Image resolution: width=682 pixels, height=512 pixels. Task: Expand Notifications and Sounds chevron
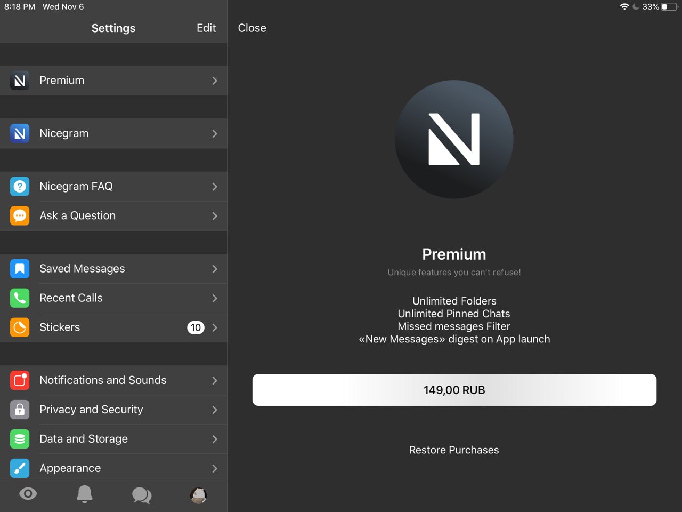click(215, 380)
